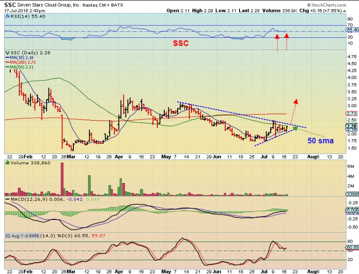
Task: Click the SSC (Daily) 2.28 legend label
Action: [x=30, y=53]
